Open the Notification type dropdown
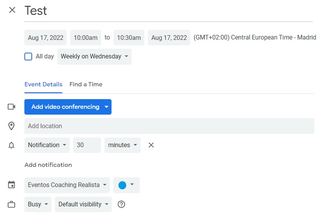 coord(47,145)
